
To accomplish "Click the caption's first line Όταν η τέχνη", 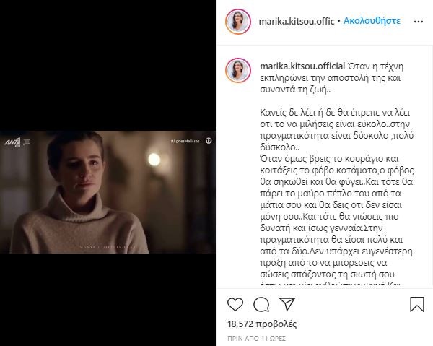I will click(x=375, y=66).
